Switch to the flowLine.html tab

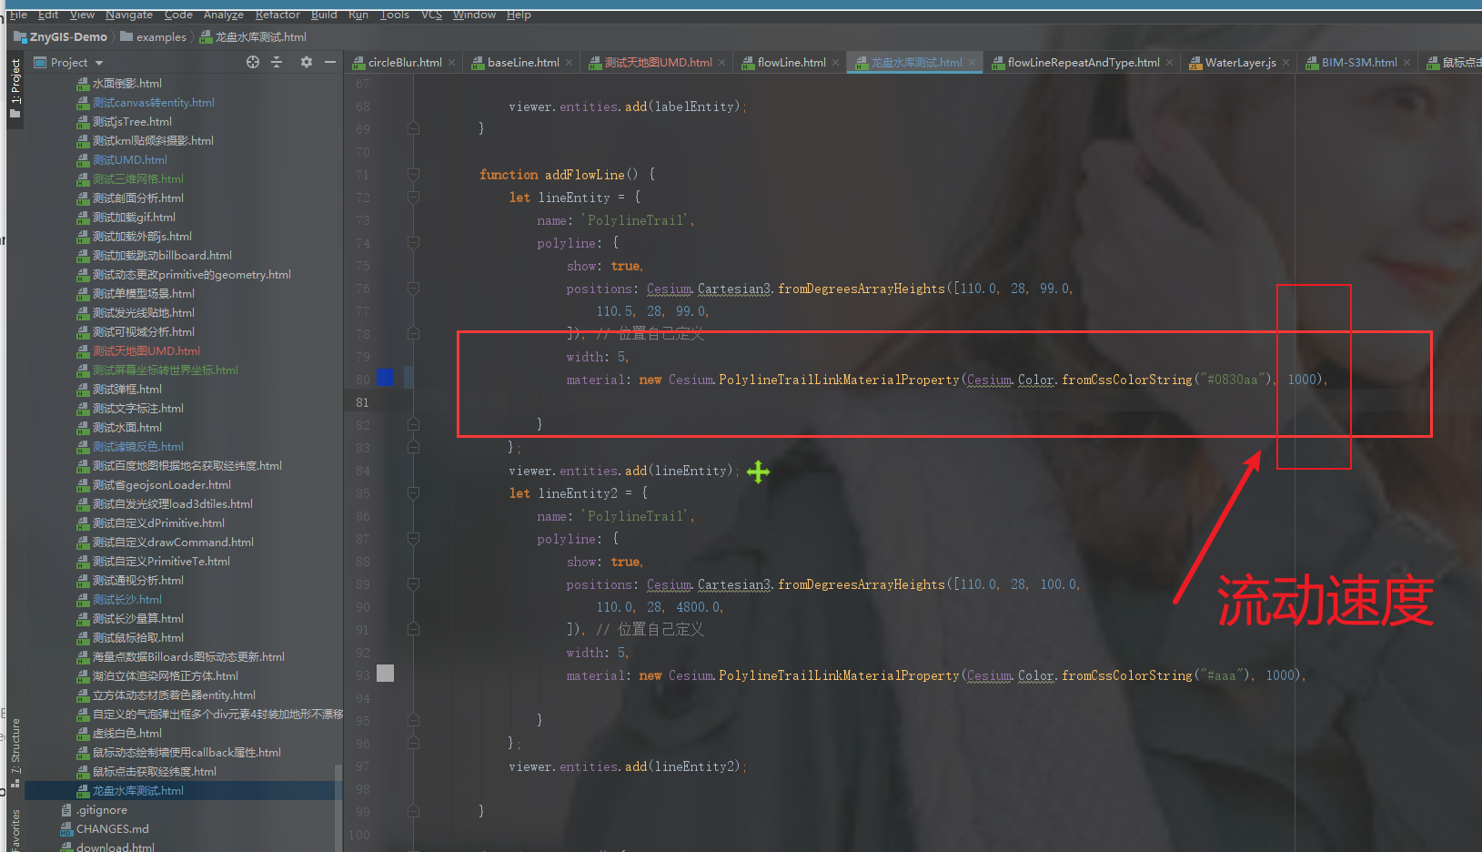[791, 63]
